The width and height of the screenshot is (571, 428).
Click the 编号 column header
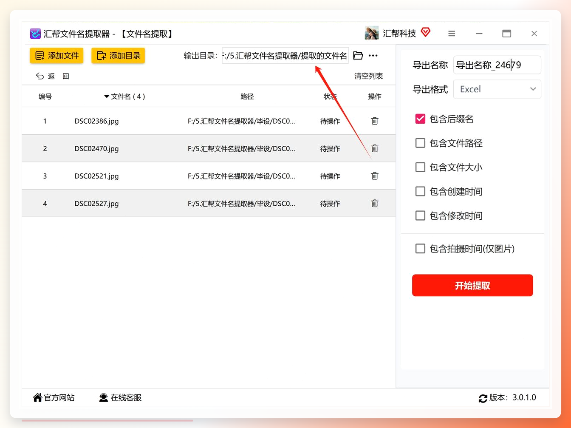pyautogui.click(x=45, y=96)
